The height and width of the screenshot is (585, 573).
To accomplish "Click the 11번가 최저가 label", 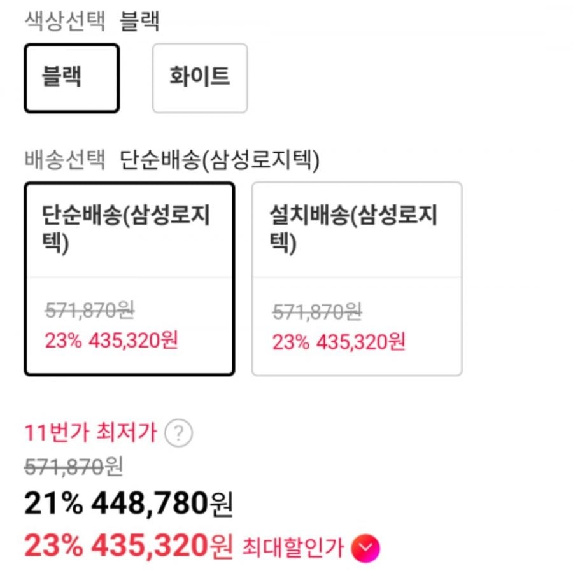I will (x=90, y=434).
